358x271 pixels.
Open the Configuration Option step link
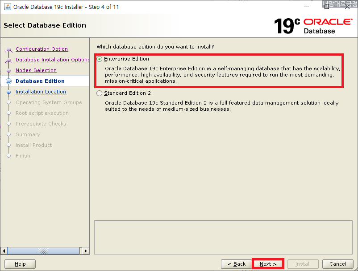(x=42, y=49)
